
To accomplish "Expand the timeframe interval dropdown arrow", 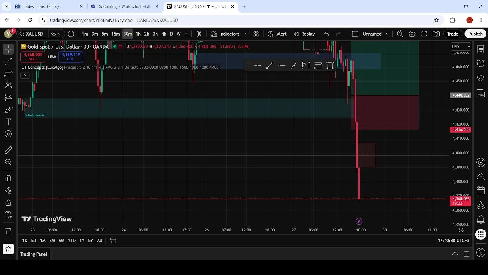I will coord(186,34).
